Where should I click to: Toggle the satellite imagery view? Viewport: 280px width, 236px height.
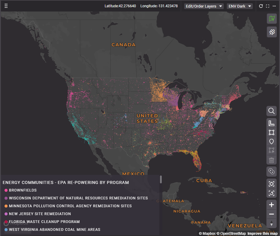point(272,32)
